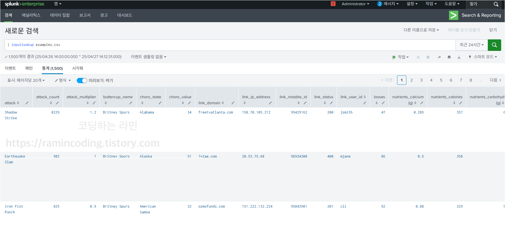Open the 도움말 help dropdown
505x227 pixels.
[x=452, y=4]
